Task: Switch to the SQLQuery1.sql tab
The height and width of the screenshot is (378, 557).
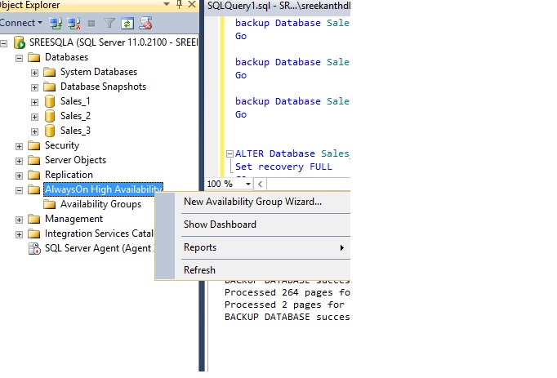Action: coord(276,5)
